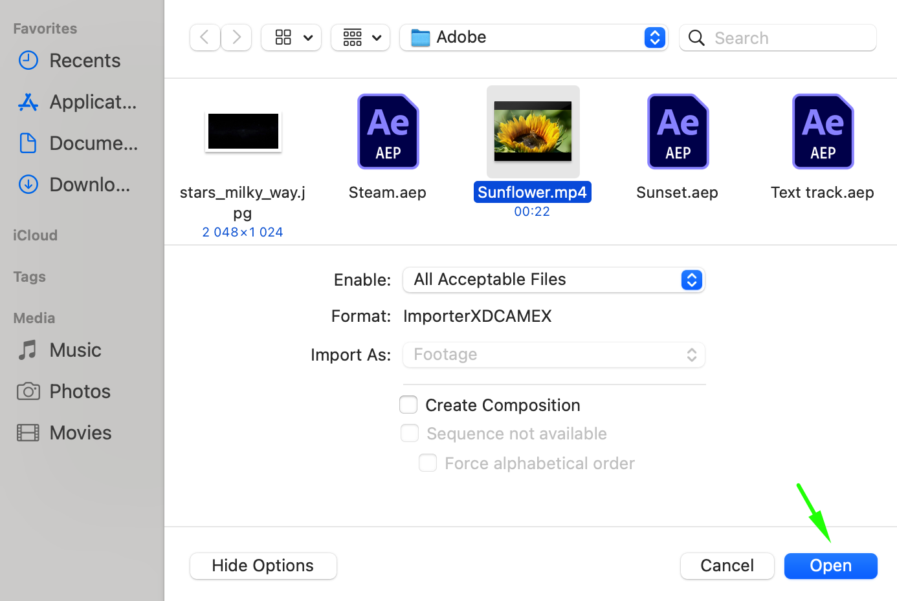Check Force alphabetical order option
Screen dimensions: 897x601
428,463
